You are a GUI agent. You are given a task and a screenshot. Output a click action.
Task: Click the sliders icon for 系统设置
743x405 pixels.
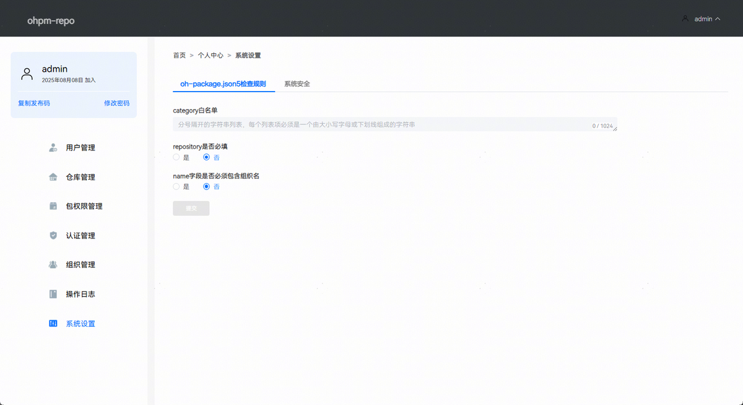tap(53, 324)
